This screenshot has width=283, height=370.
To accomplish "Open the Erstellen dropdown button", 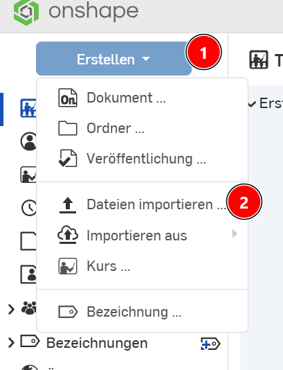I will click(x=113, y=59).
